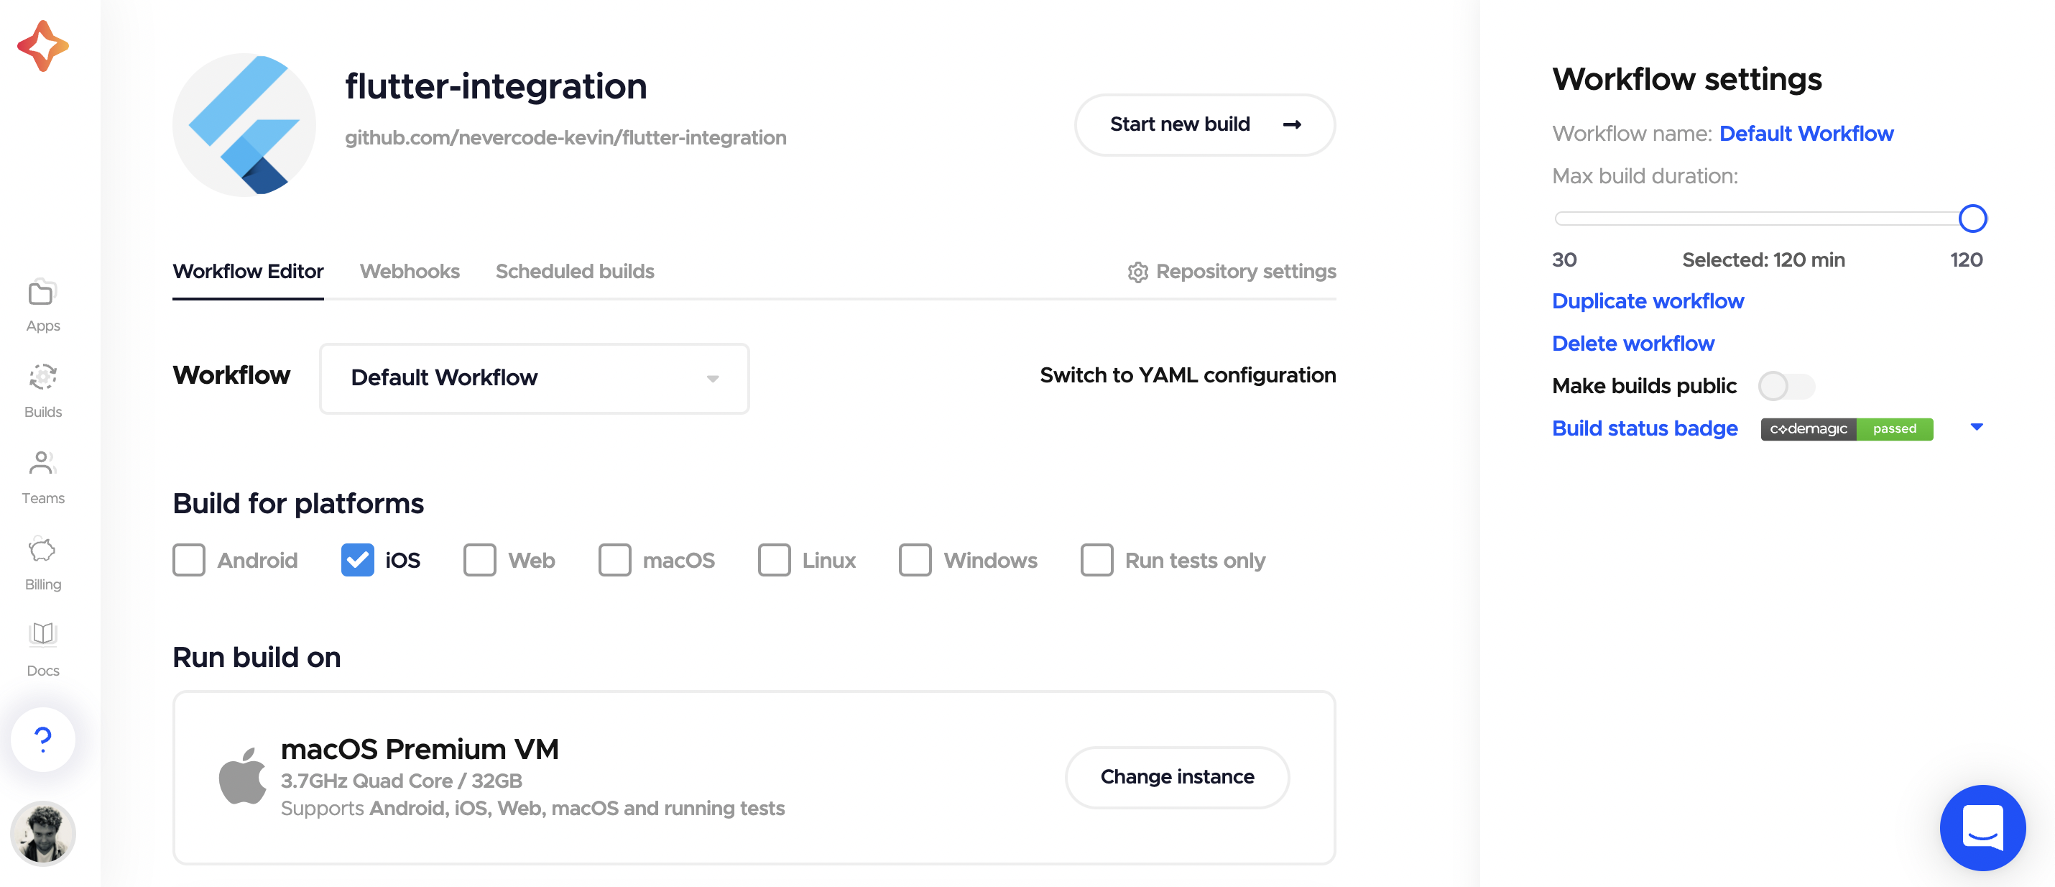Click the user profile avatar
Image resolution: width=2055 pixels, height=887 pixels.
coord(42,834)
